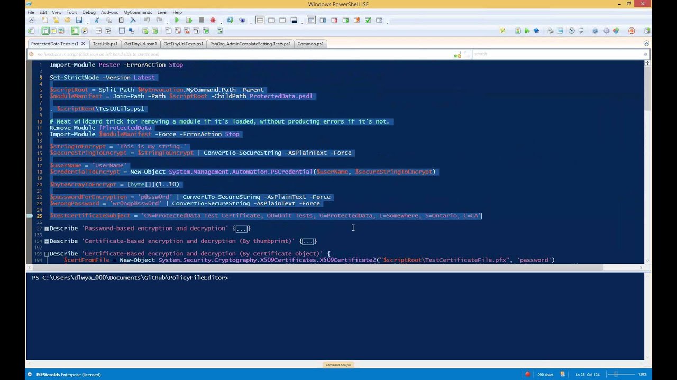This screenshot has width=677, height=380.
Task: Click the Undo arrow toolbar icon
Action: pos(147,20)
